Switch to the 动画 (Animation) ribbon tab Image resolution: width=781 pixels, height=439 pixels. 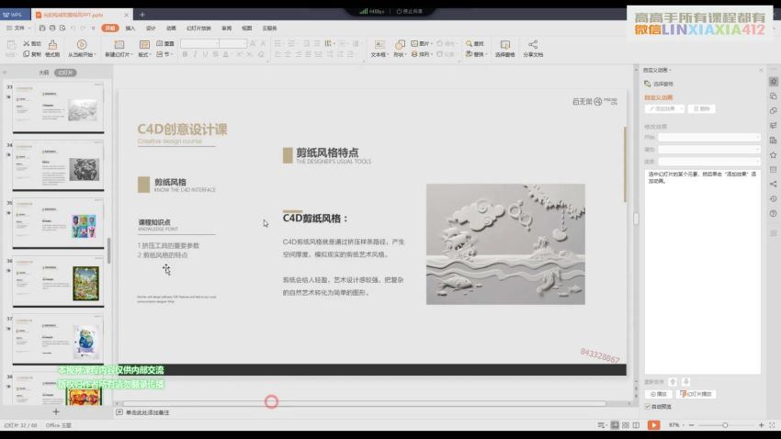click(171, 28)
